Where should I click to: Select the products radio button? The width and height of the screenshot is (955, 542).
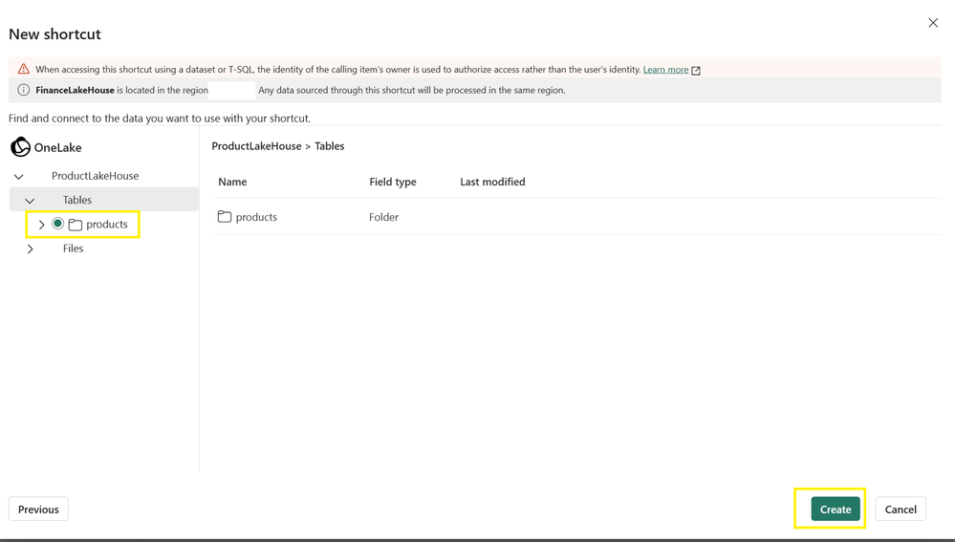pyautogui.click(x=58, y=224)
